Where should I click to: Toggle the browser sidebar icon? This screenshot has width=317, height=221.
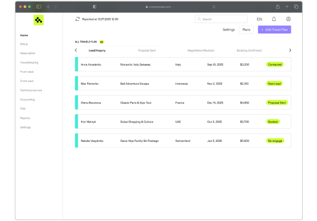coord(38,7)
